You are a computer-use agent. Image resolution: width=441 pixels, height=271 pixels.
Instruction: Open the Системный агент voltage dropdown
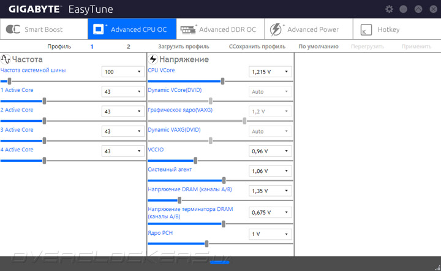[270, 171]
